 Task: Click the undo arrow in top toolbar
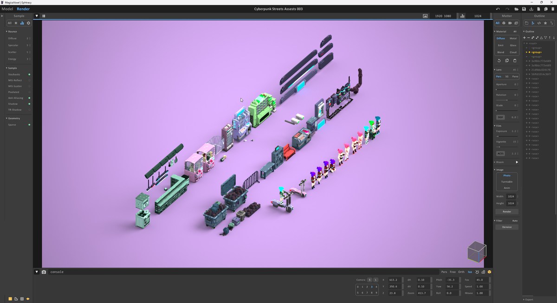coord(498,9)
